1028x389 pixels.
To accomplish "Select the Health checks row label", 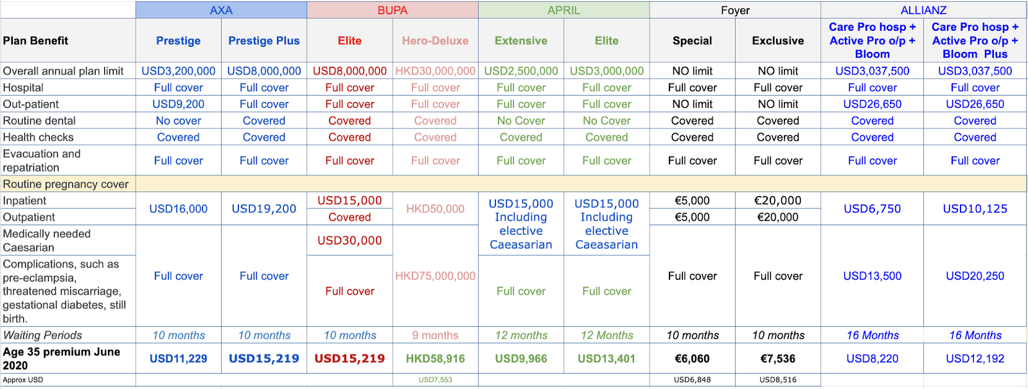I will [68, 137].
